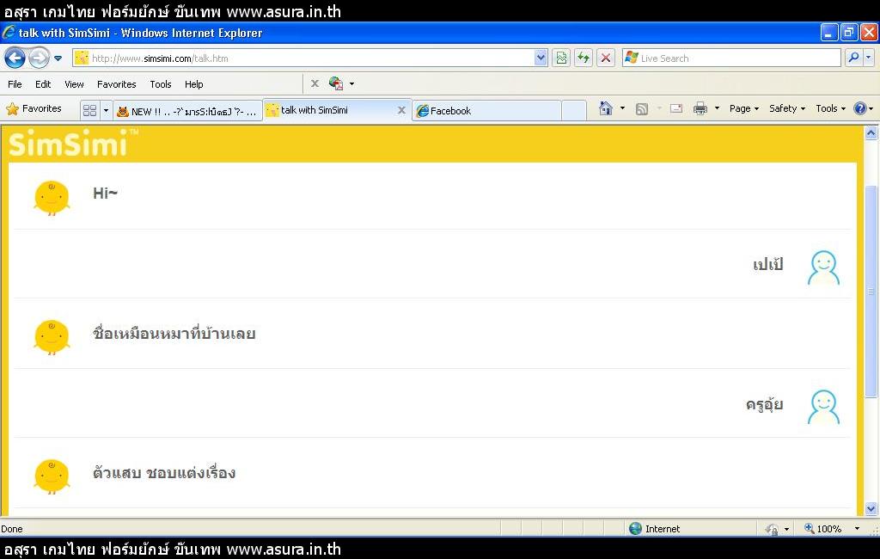Click SimSimi avatar beside 'ชื่อเหมือนหมาที่บ้านเลย'
The width and height of the screenshot is (880, 559).
click(x=52, y=337)
